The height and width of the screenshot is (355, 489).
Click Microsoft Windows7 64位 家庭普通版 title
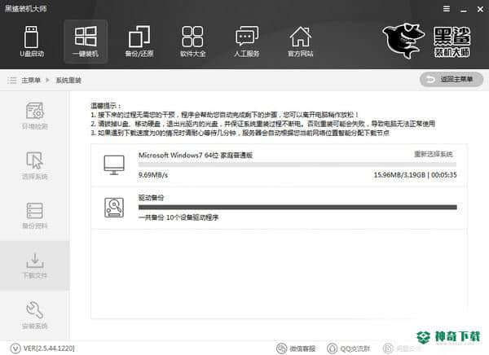(x=196, y=155)
